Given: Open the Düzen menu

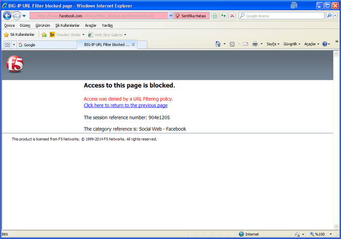Looking at the screenshot, I should (25, 26).
